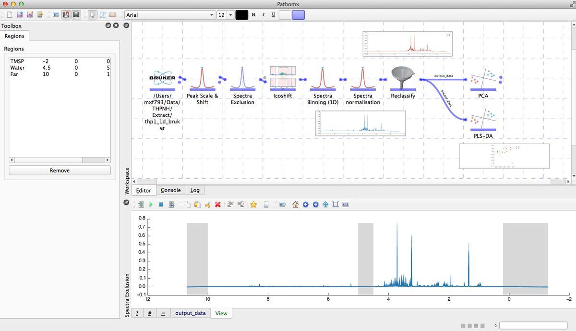Image resolution: width=576 pixels, height=331 pixels.
Task: Open the font size 12 dropdown
Action: 225,15
